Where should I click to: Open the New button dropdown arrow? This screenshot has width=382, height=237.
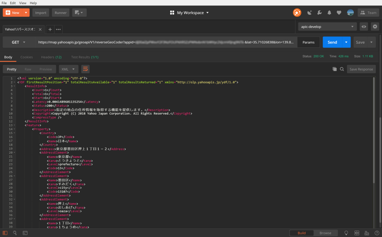(26, 13)
